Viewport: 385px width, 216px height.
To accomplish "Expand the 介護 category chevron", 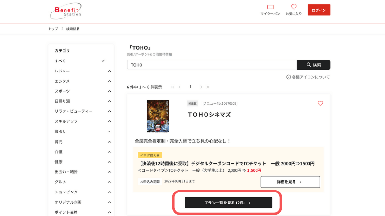I will 110,152.
